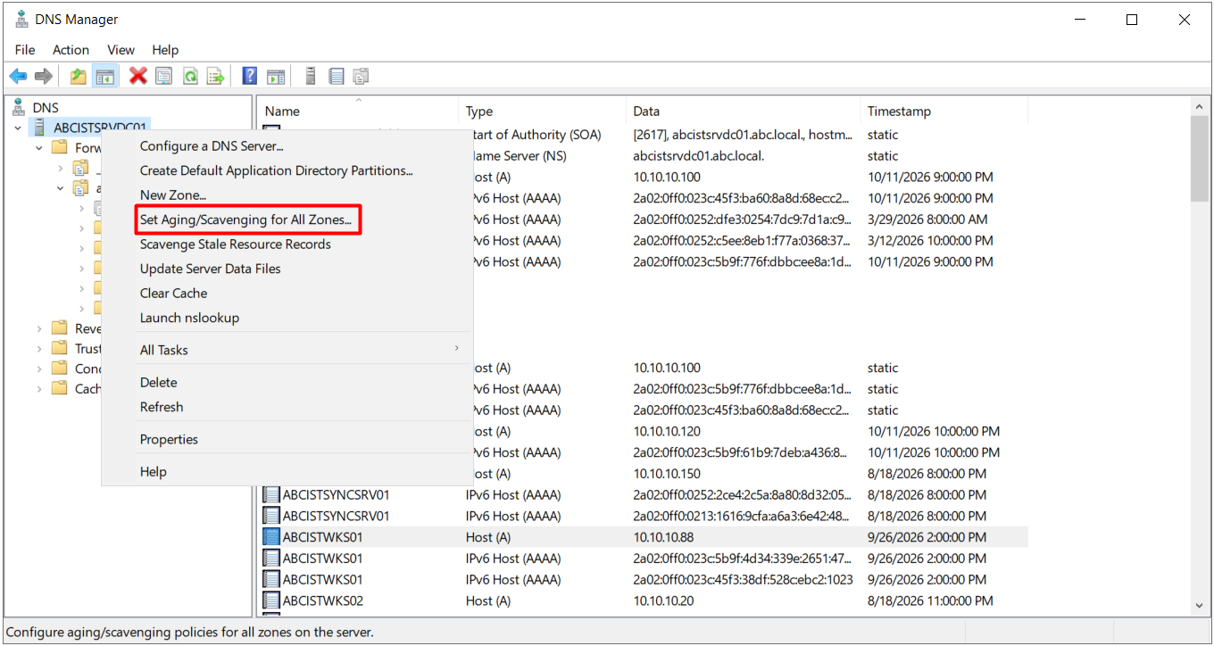Click the record icon beside ABCISTWKS02
1214x646 pixels.
coord(271,600)
